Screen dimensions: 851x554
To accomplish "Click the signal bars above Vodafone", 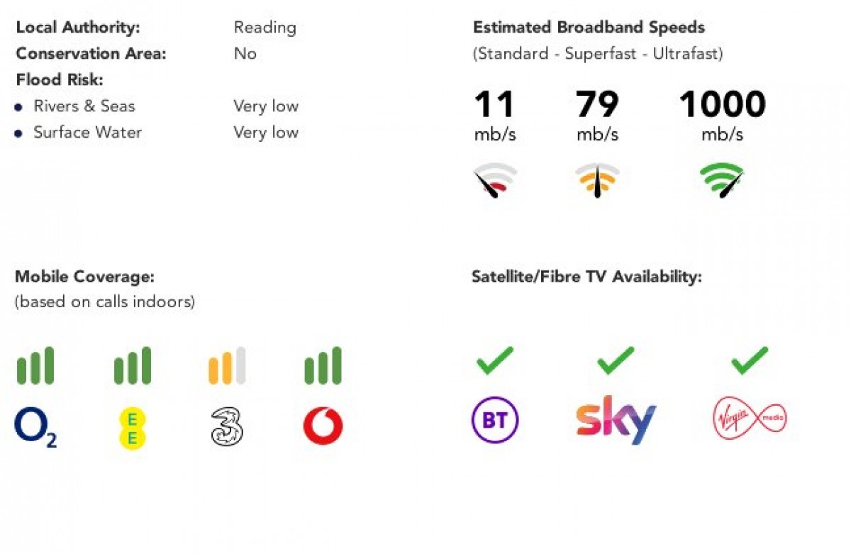I will [323, 366].
